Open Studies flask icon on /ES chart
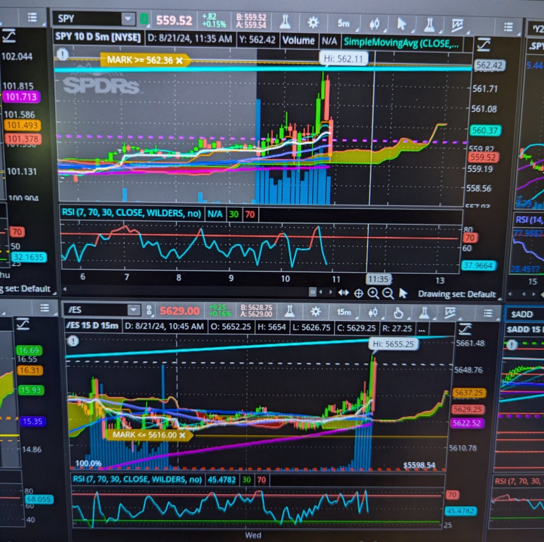544x542 pixels. pyautogui.click(x=289, y=311)
